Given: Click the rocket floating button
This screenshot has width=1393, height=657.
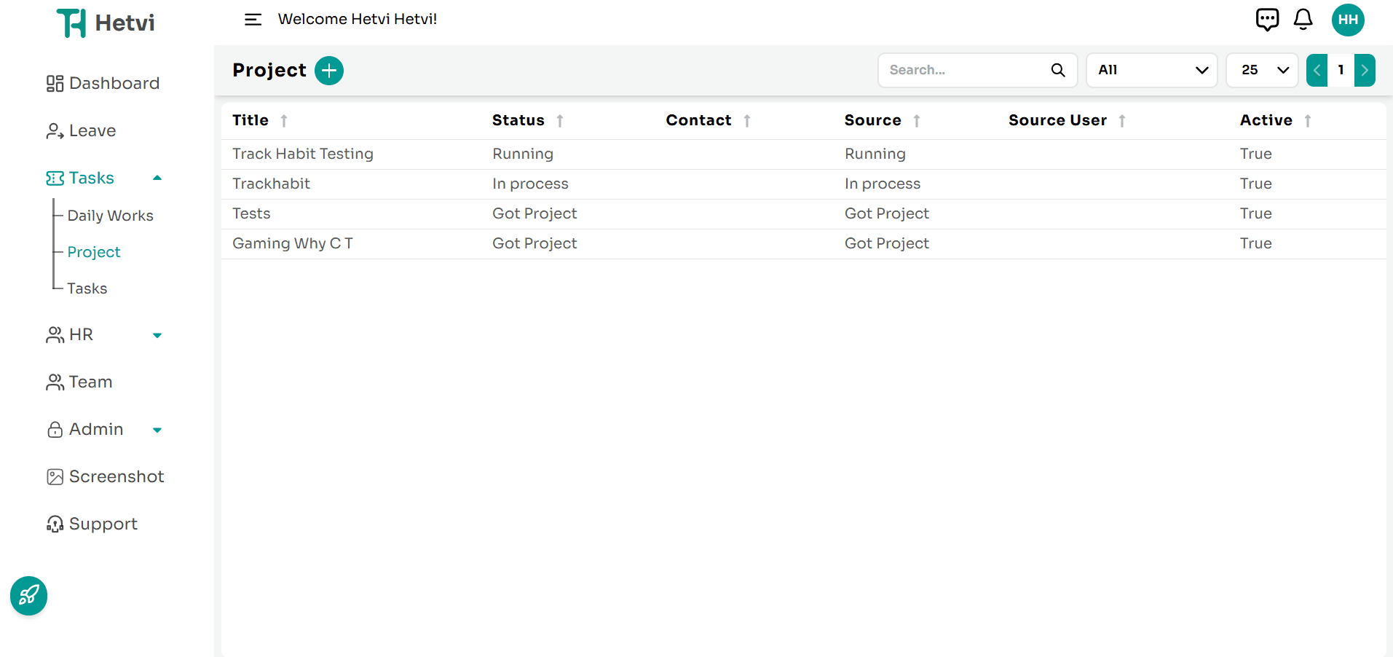Looking at the screenshot, I should click(x=29, y=596).
